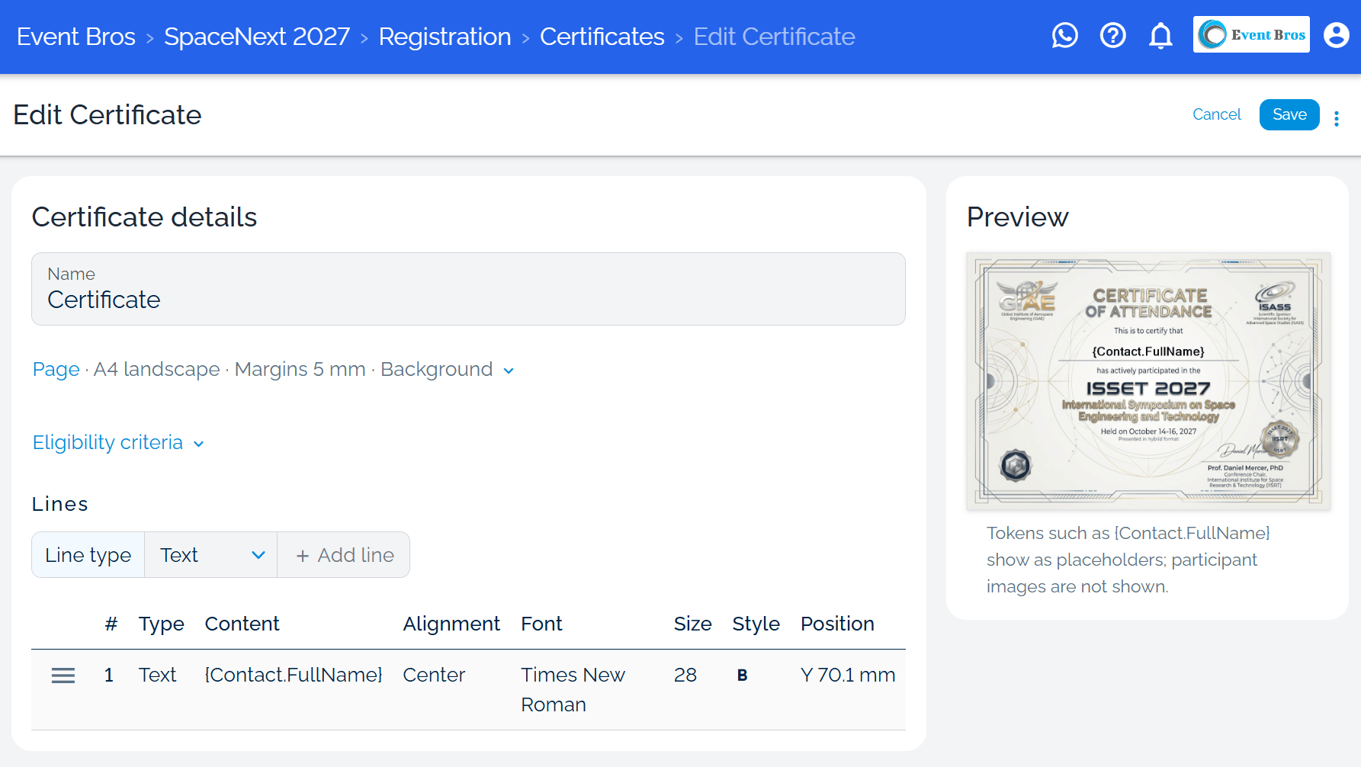The width and height of the screenshot is (1361, 767).
Task: Open the notifications bell
Action: (x=1160, y=35)
